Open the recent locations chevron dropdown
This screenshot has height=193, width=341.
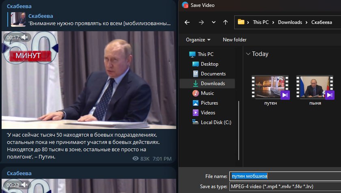(x=214, y=22)
